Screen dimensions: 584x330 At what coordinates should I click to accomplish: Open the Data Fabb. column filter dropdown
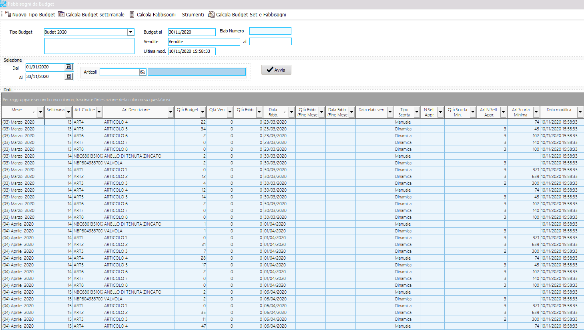(291, 112)
